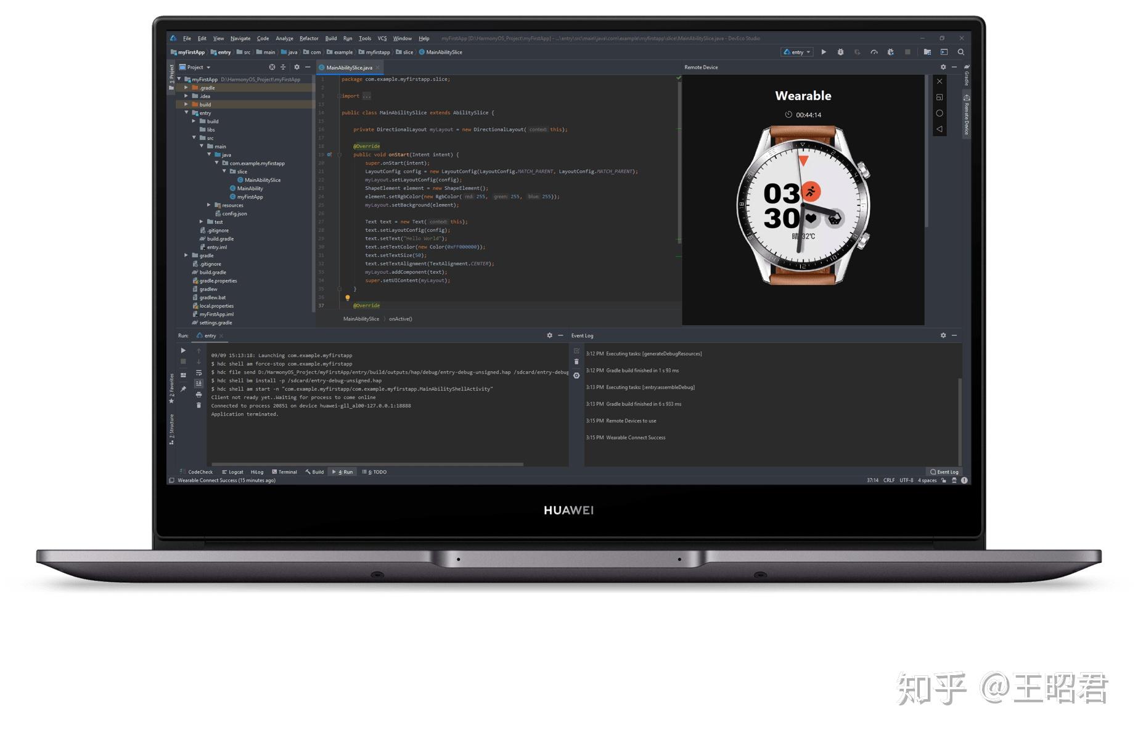Expand the test folder node
This screenshot has height=735, width=1138.
click(201, 222)
